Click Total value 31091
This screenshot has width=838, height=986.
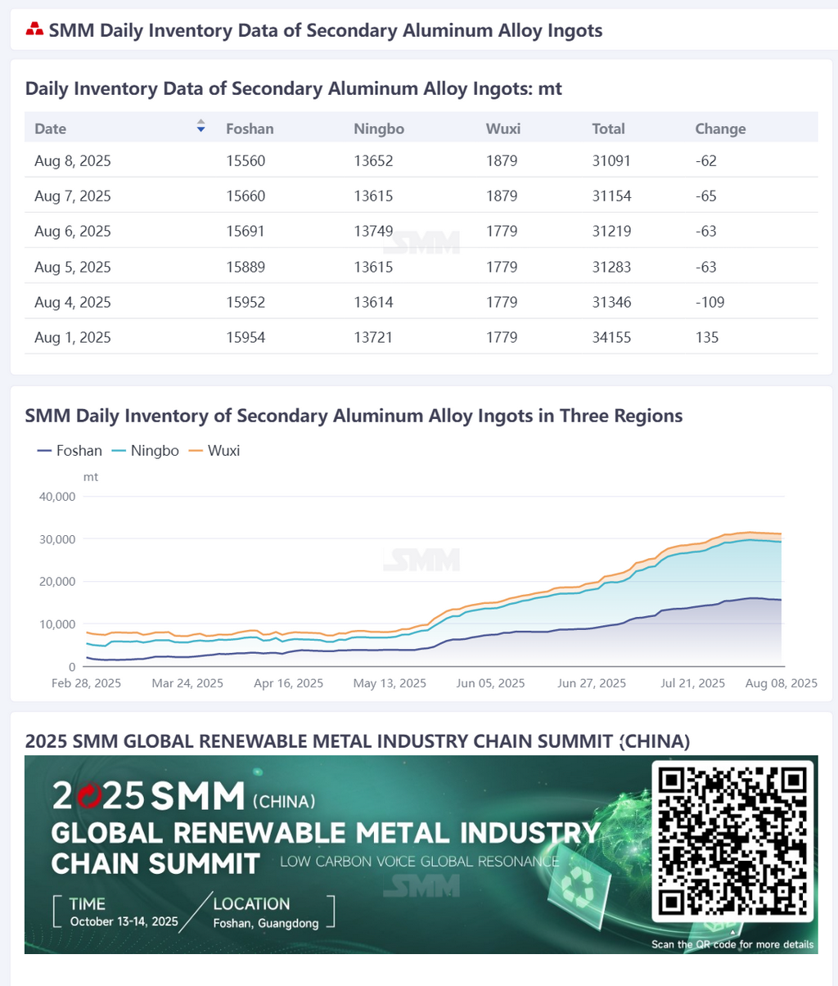611,161
